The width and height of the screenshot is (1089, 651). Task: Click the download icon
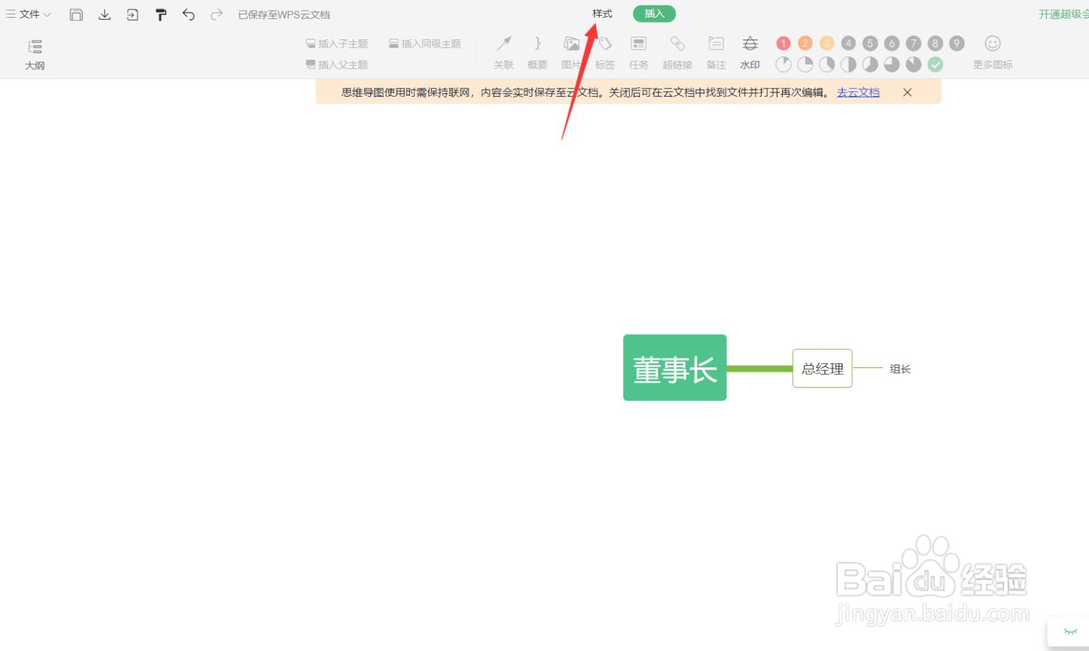(104, 14)
